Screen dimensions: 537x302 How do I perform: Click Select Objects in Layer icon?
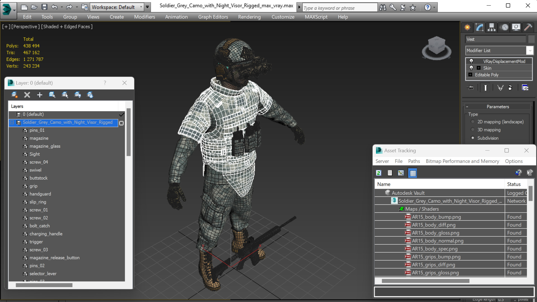click(x=52, y=95)
